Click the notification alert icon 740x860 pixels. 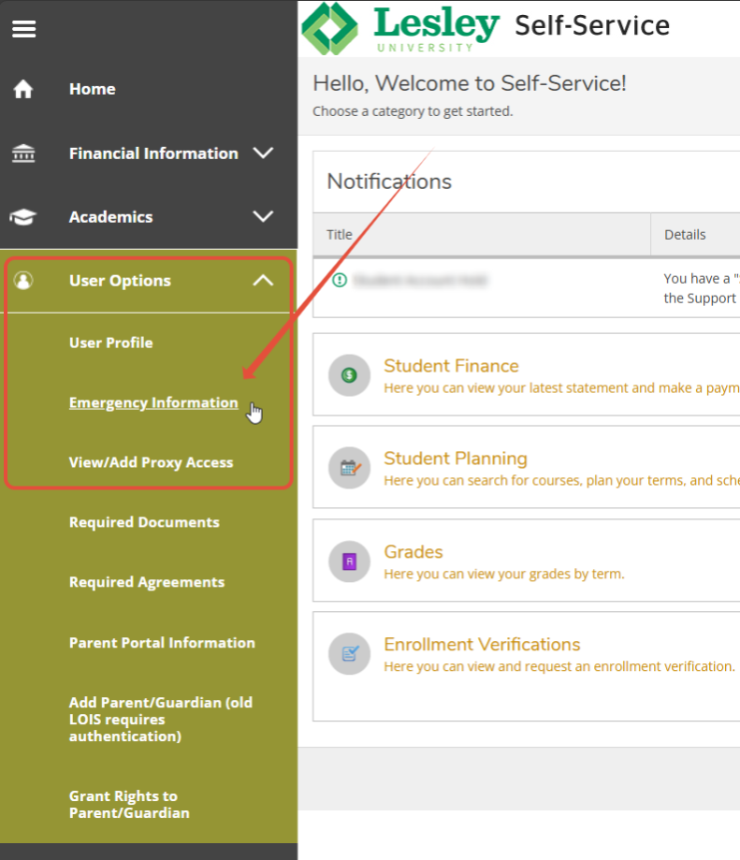[340, 280]
